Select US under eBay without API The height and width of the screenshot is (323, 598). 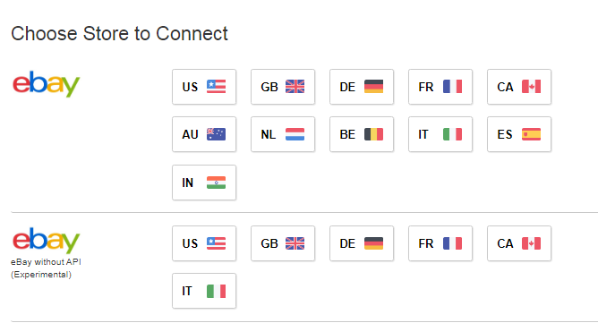pyautogui.click(x=204, y=243)
